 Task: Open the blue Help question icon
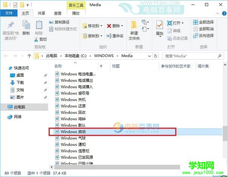tap(224, 14)
